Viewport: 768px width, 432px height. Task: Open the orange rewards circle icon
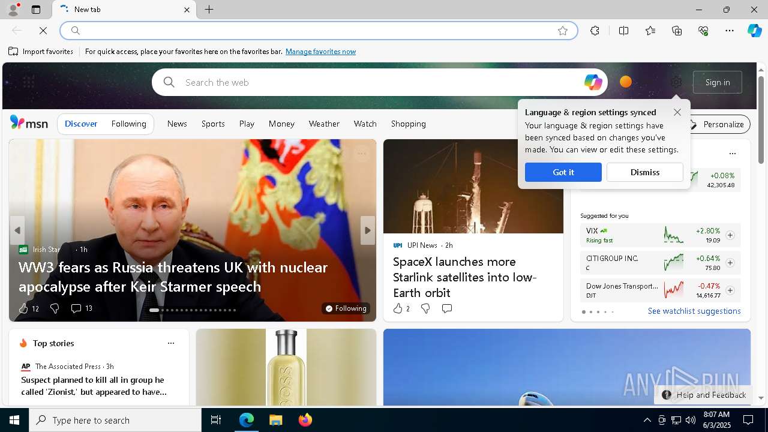(x=626, y=82)
